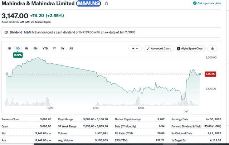This screenshot has height=145, width=229.
Task: Click the 6/30 date label on chart
Action: [x=141, y=108]
